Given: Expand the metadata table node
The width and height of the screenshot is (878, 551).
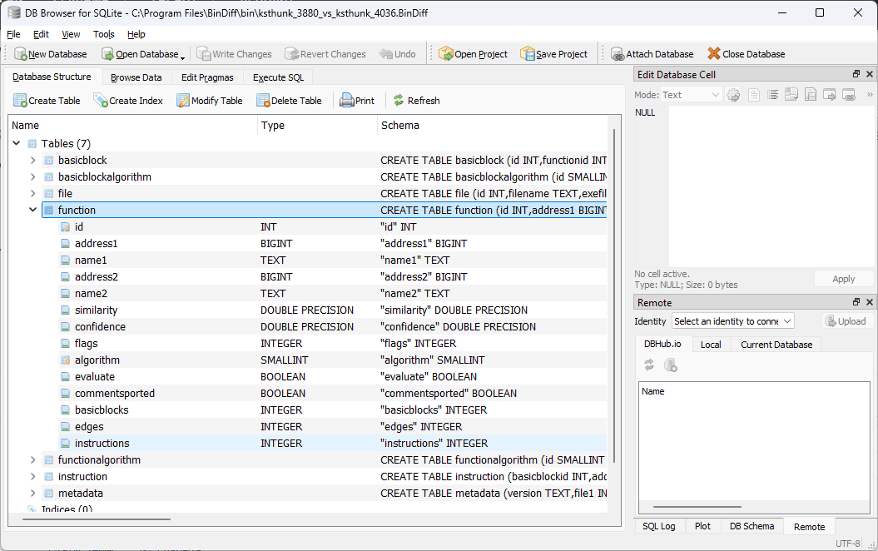Looking at the screenshot, I should (32, 494).
